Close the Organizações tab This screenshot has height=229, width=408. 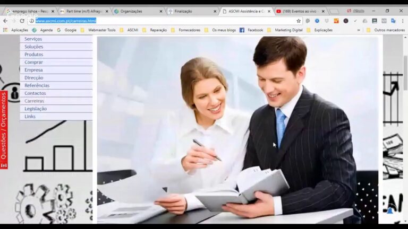[161, 12]
